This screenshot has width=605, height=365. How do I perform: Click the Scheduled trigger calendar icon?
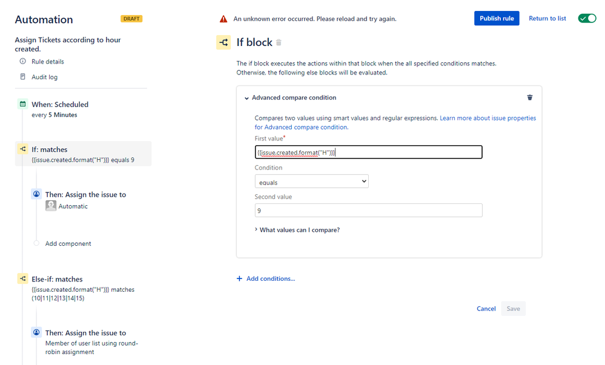tap(23, 104)
